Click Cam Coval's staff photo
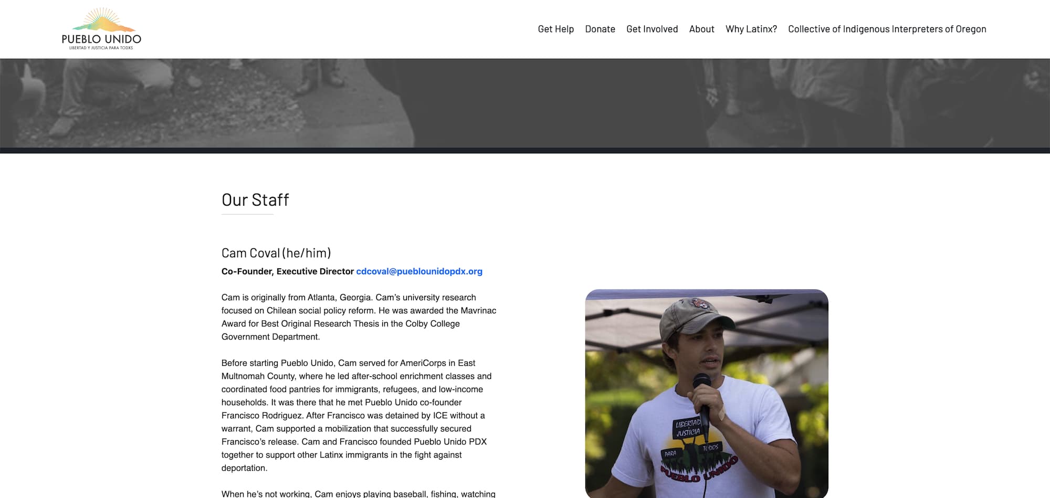Screen dimensions: 1050x498 pyautogui.click(x=707, y=394)
